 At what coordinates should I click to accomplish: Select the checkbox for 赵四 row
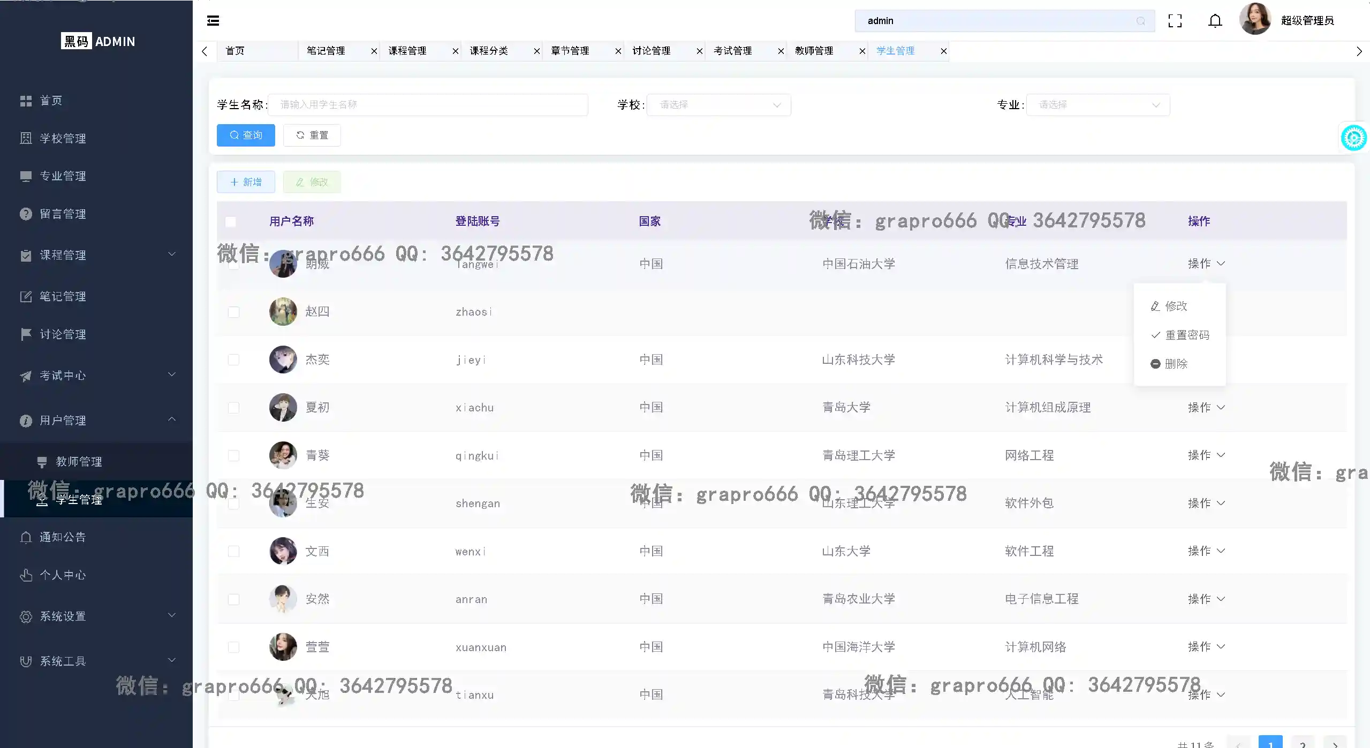pyautogui.click(x=233, y=312)
